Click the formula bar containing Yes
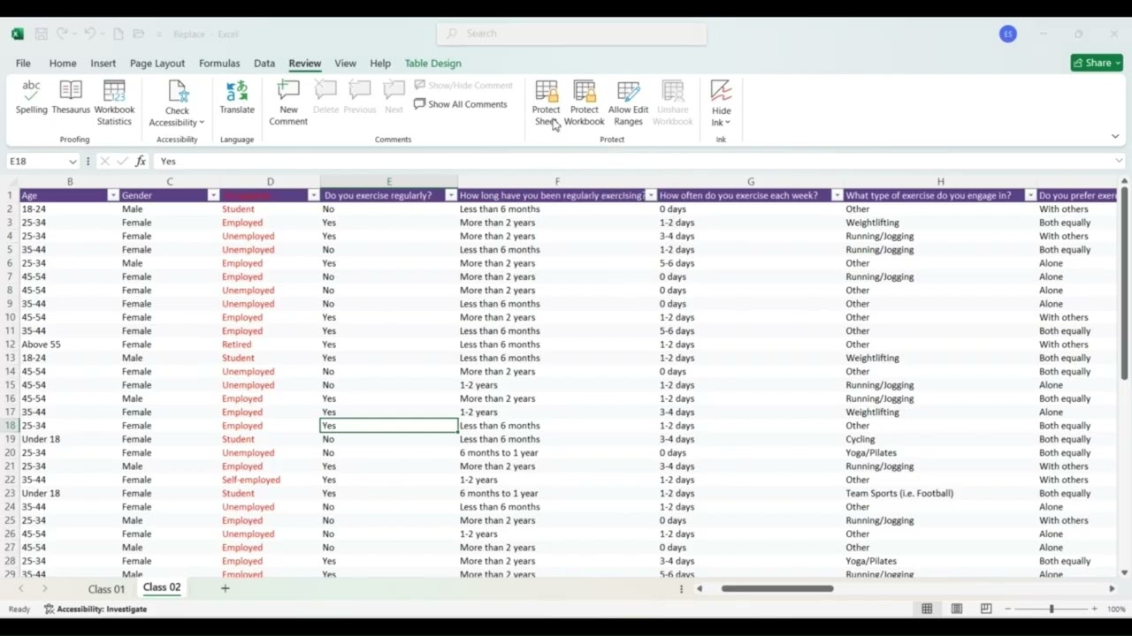 point(632,162)
